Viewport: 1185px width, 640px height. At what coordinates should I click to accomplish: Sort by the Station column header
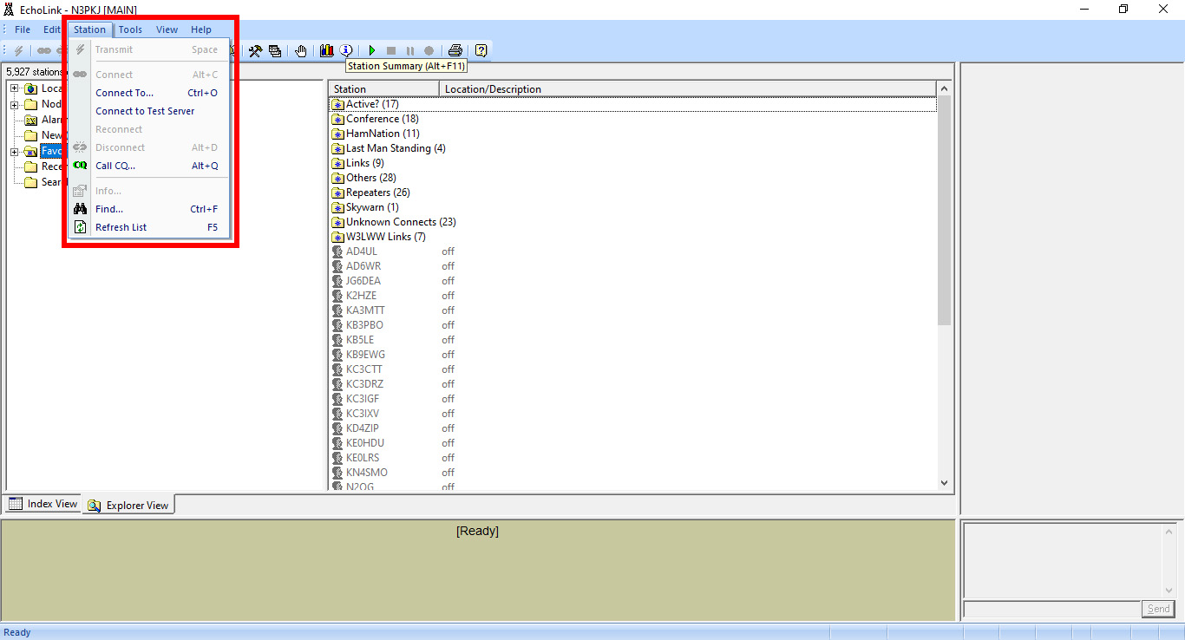(x=384, y=88)
